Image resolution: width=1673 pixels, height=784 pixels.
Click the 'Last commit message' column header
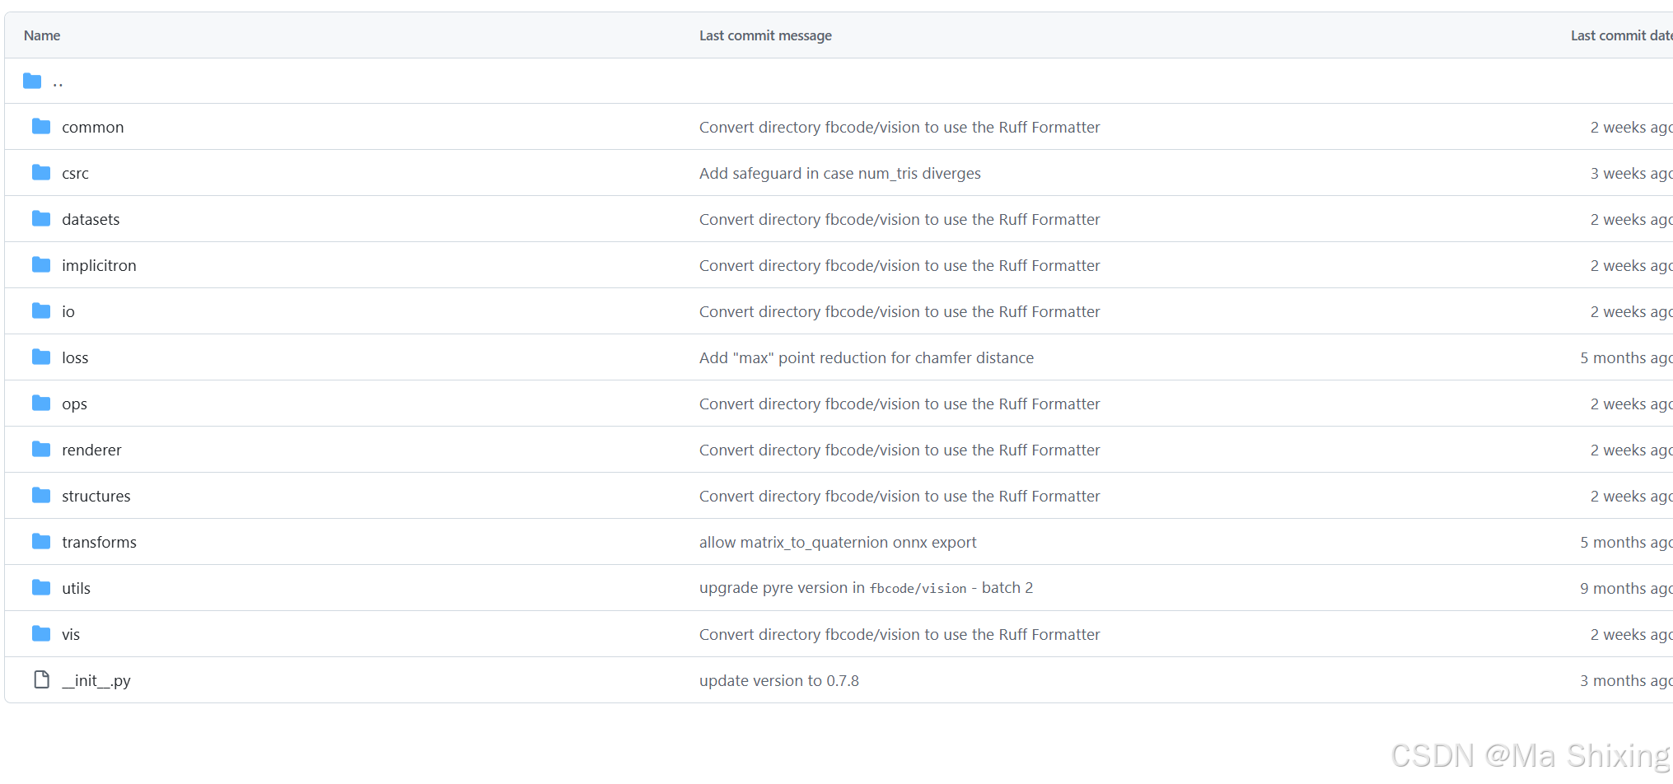(764, 35)
